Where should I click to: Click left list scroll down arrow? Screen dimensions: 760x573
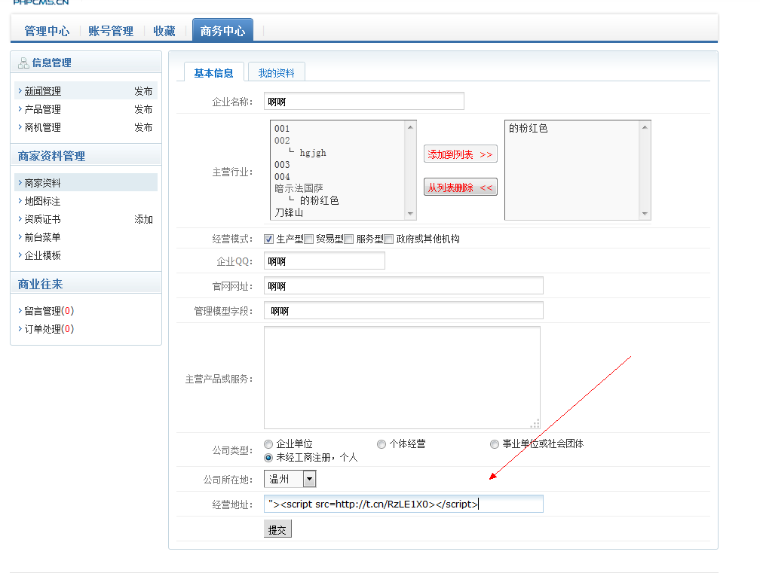[410, 213]
